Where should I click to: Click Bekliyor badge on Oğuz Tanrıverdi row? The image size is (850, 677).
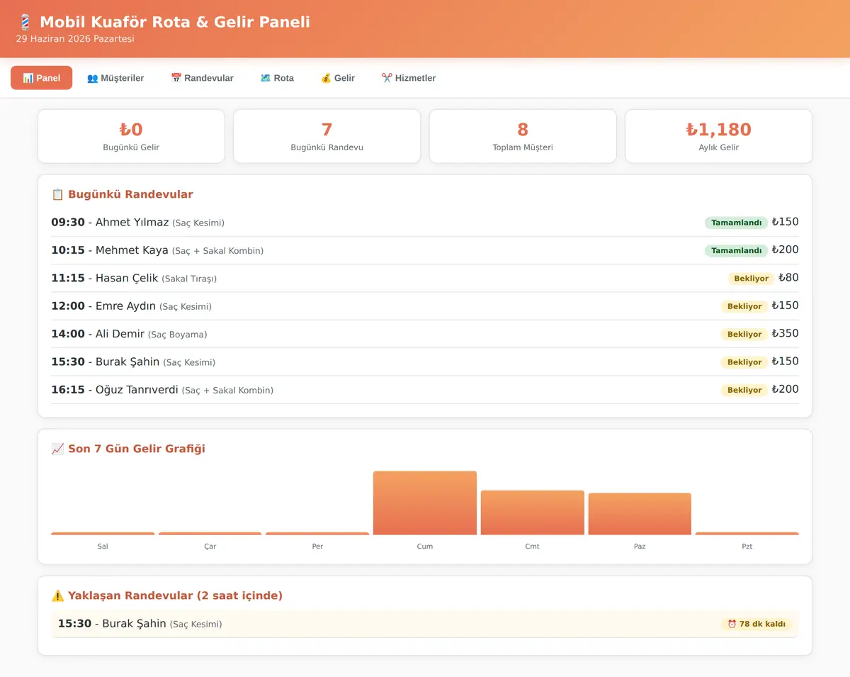click(x=744, y=390)
